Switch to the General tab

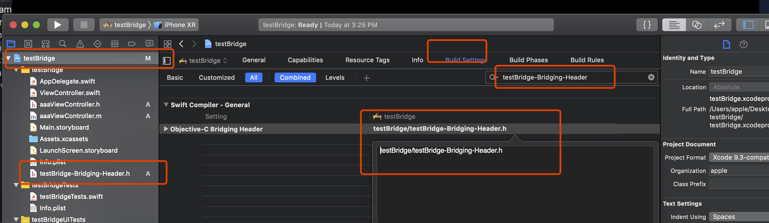click(x=254, y=60)
